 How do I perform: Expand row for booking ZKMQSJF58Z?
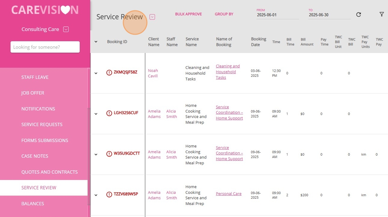96,73
